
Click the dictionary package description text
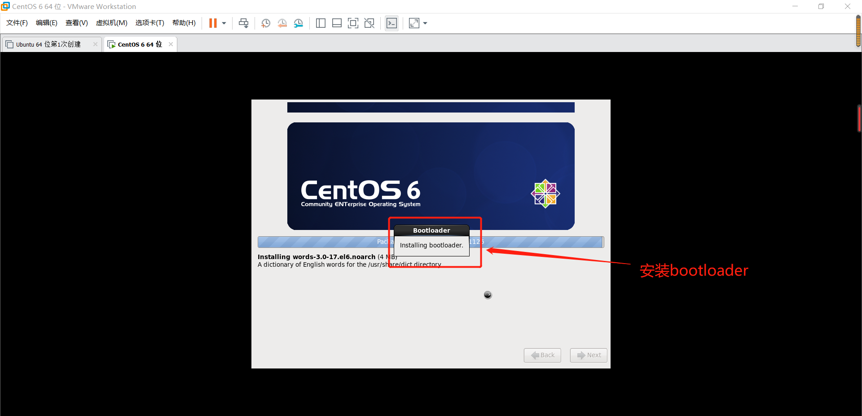click(x=349, y=264)
